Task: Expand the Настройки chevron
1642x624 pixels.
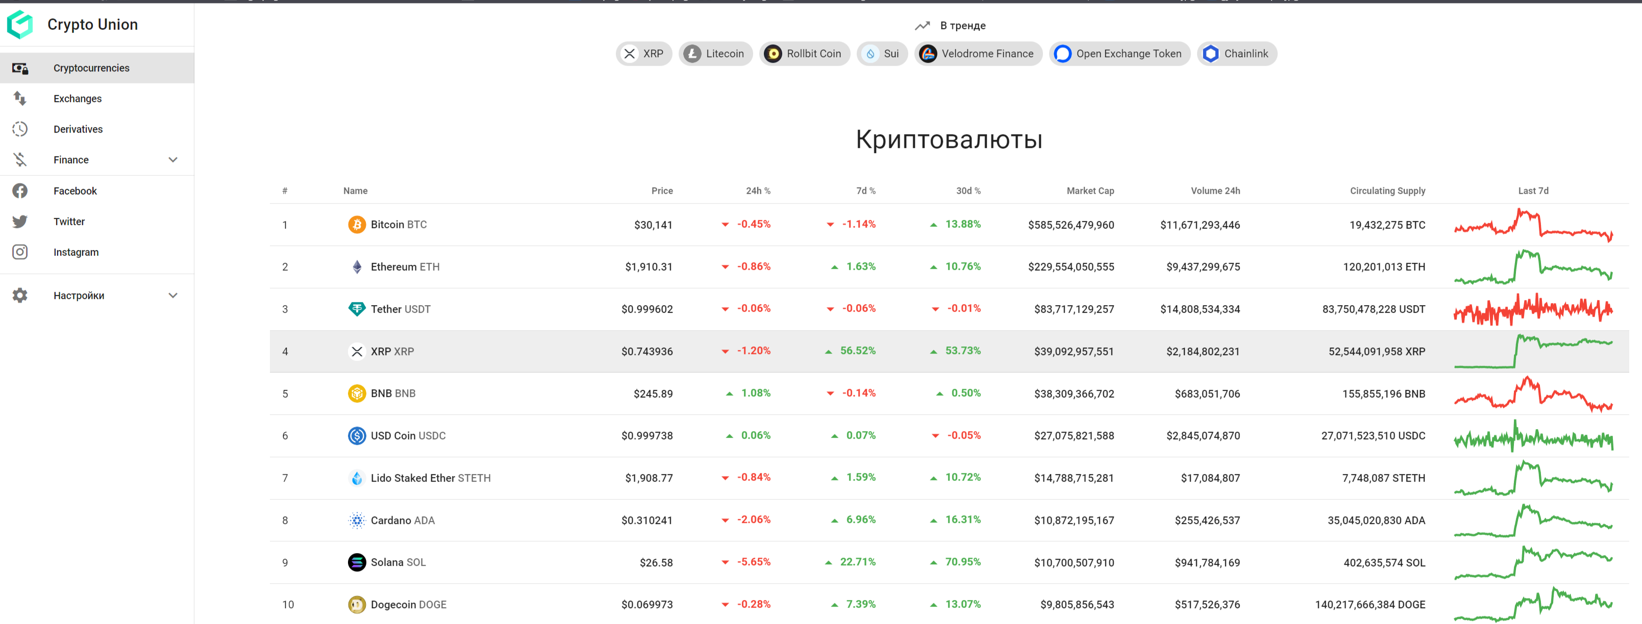Action: coord(173,295)
